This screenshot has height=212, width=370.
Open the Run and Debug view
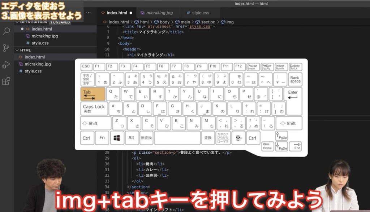click(x=6, y=65)
